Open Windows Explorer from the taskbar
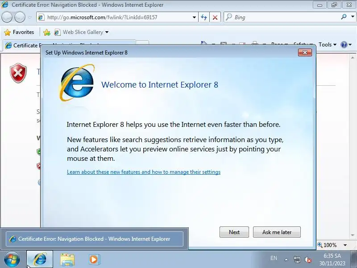357x268 pixels. 67,260
